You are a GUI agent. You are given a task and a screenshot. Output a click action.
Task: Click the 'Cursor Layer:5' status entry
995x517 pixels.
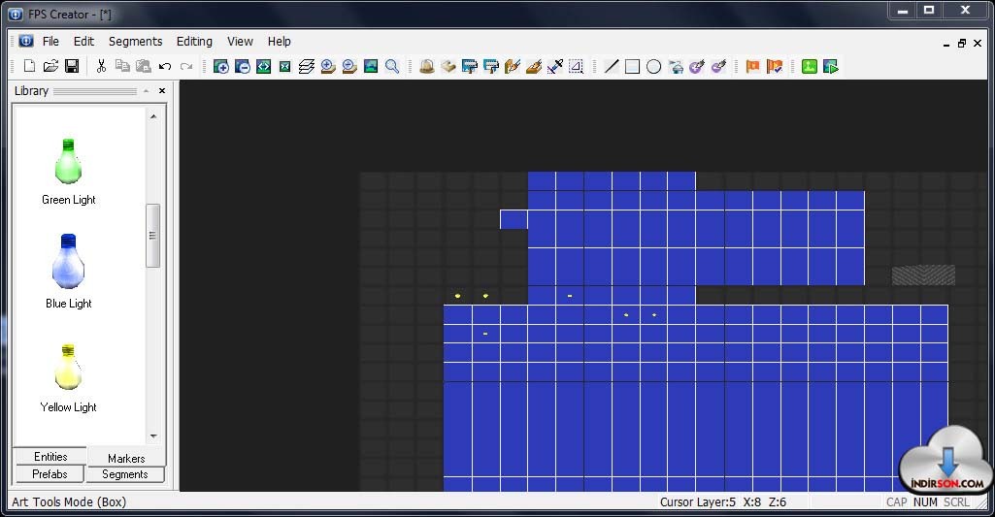(x=697, y=501)
